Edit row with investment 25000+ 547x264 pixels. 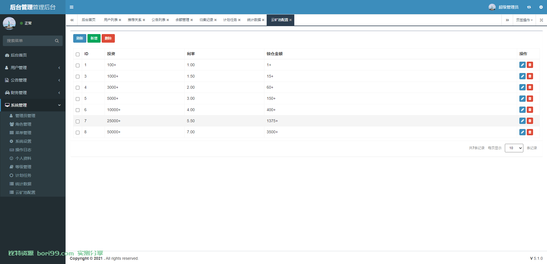tap(522, 121)
